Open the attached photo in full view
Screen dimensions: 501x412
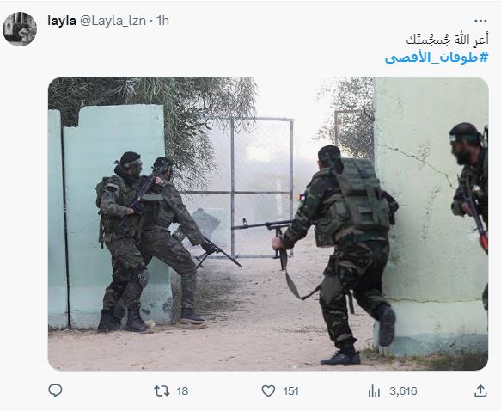tap(268, 224)
